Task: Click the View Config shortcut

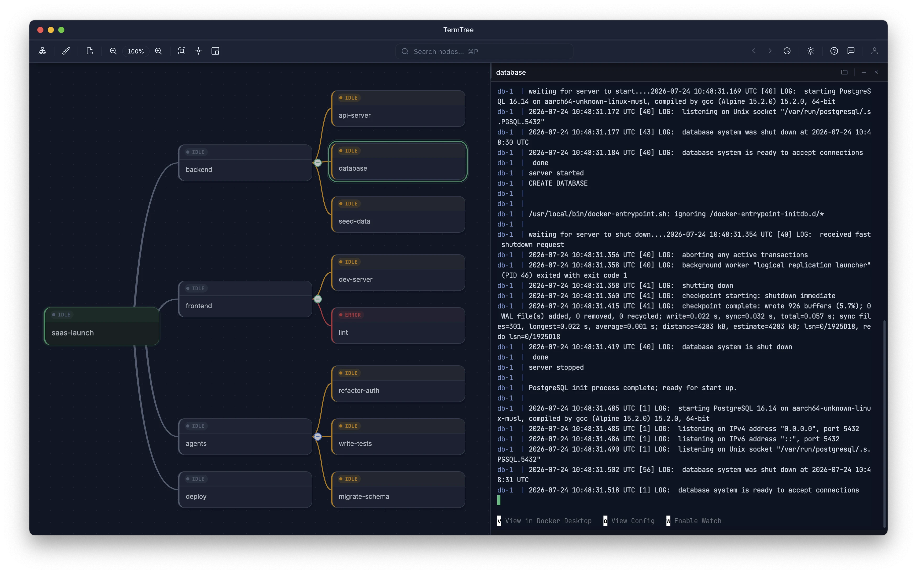Action: pyautogui.click(x=629, y=521)
